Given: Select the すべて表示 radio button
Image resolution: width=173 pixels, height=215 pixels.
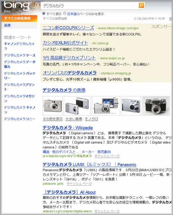Looking at the screenshot, I should click(44, 14).
